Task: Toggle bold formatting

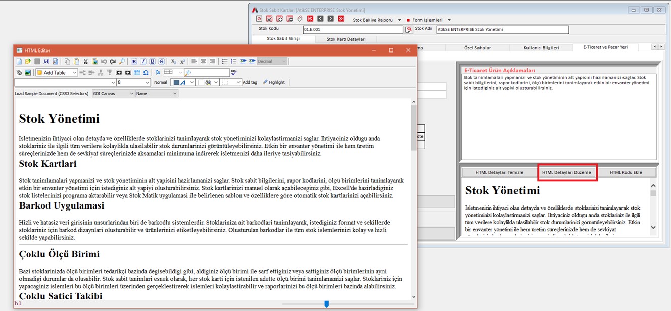Action: 134,61
